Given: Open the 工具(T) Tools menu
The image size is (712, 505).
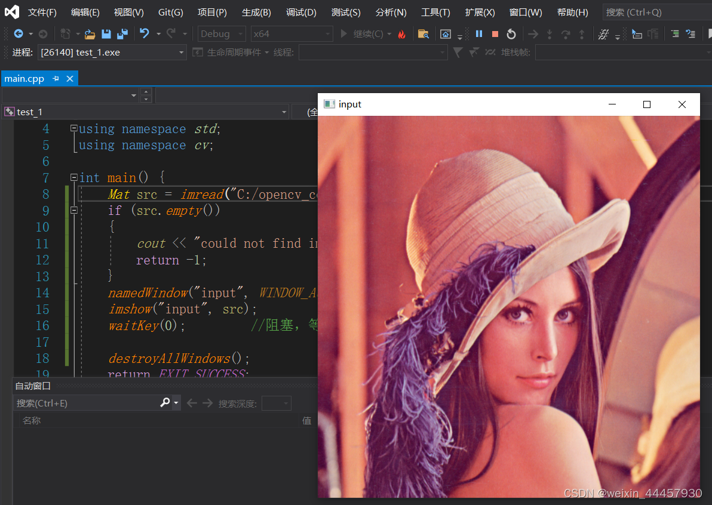Looking at the screenshot, I should [435, 13].
